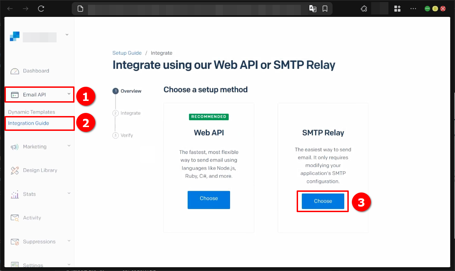Click the Marketing megaphone icon
The width and height of the screenshot is (455, 271).
(14, 146)
